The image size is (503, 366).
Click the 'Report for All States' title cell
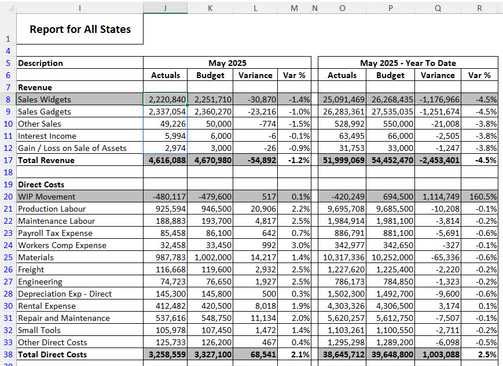(x=80, y=29)
